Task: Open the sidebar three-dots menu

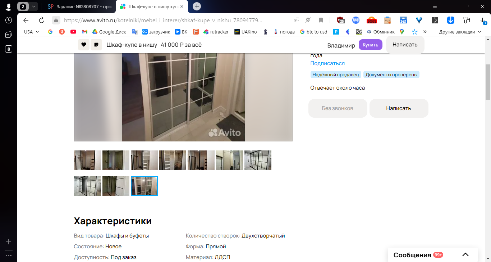Action: click(9, 256)
